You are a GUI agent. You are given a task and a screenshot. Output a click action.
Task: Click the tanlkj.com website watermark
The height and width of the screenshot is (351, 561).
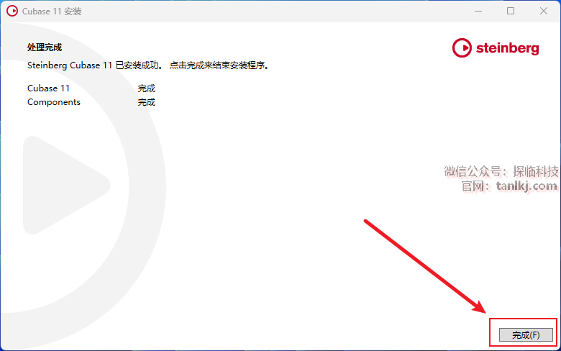pos(526,186)
